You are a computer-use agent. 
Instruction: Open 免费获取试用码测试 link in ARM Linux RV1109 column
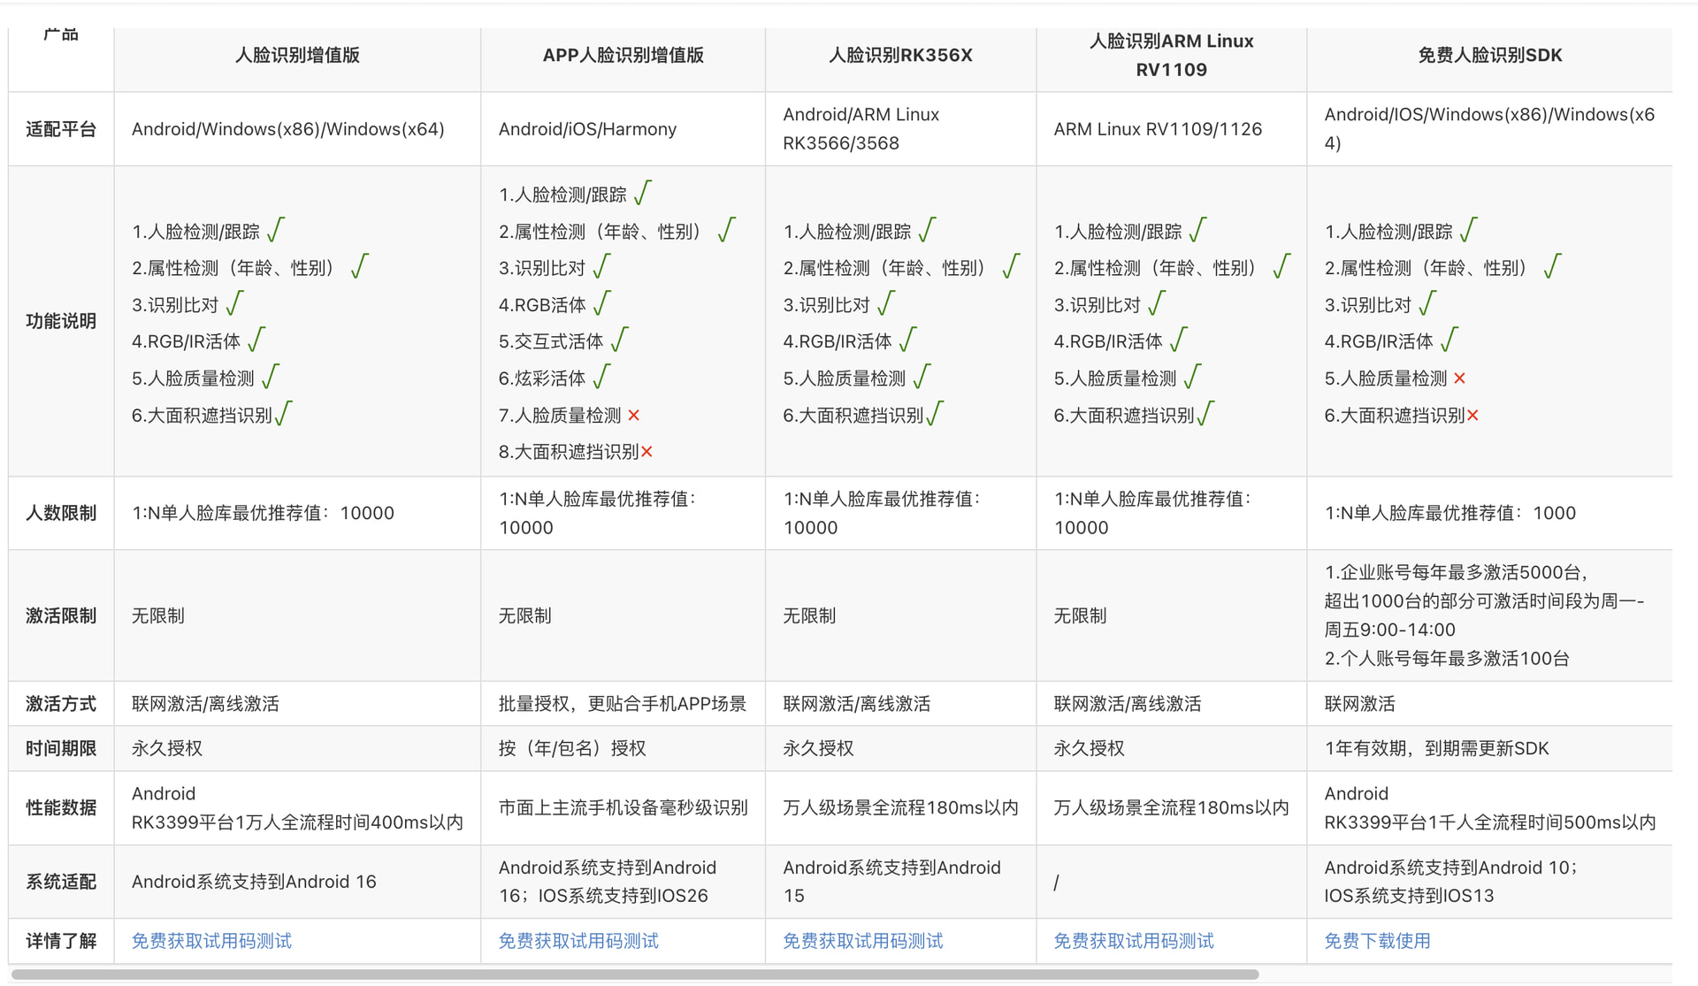pos(1134,941)
